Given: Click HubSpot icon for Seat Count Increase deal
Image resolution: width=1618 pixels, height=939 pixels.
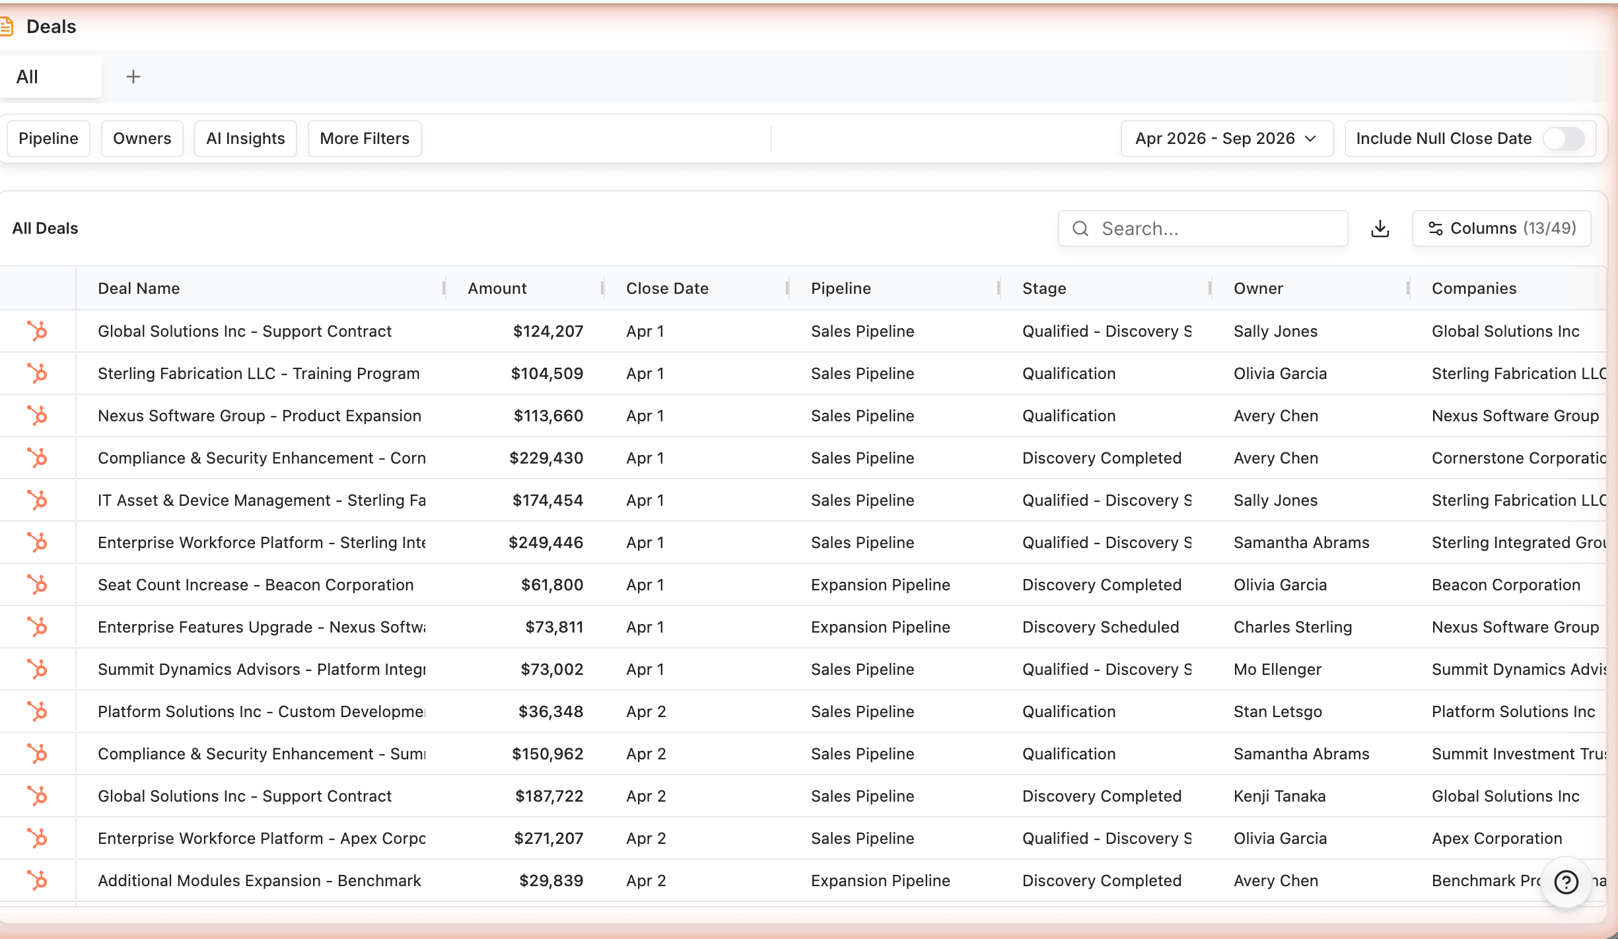Looking at the screenshot, I should click(x=38, y=584).
